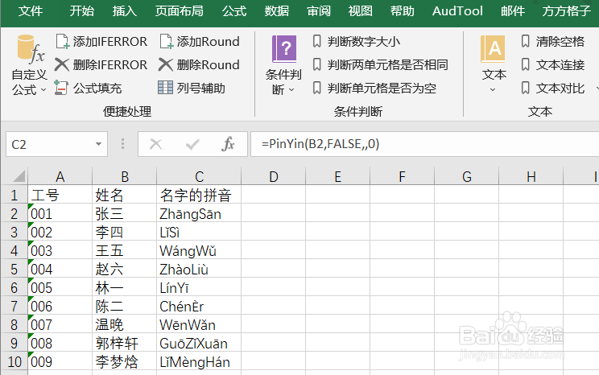Select cell containing 赵六
599x375 pixels.
[x=125, y=270]
